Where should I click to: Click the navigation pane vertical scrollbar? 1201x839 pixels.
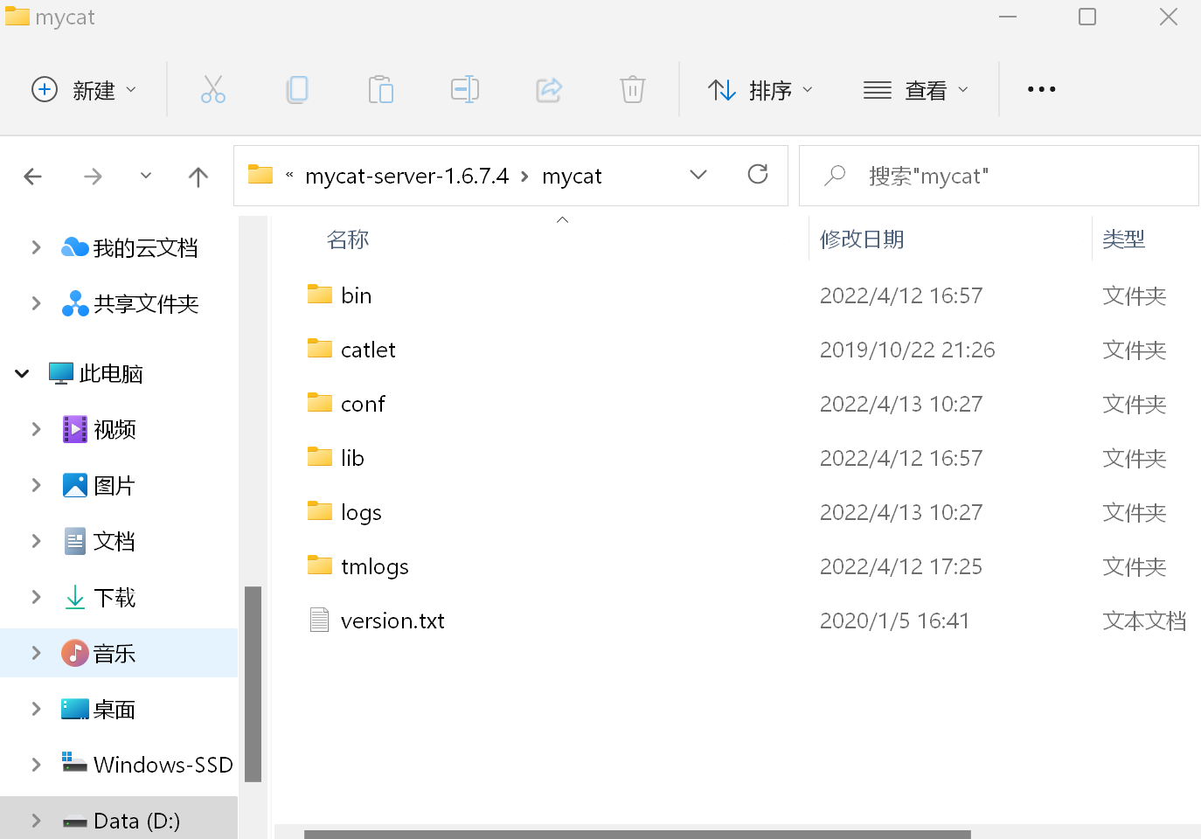tap(253, 683)
